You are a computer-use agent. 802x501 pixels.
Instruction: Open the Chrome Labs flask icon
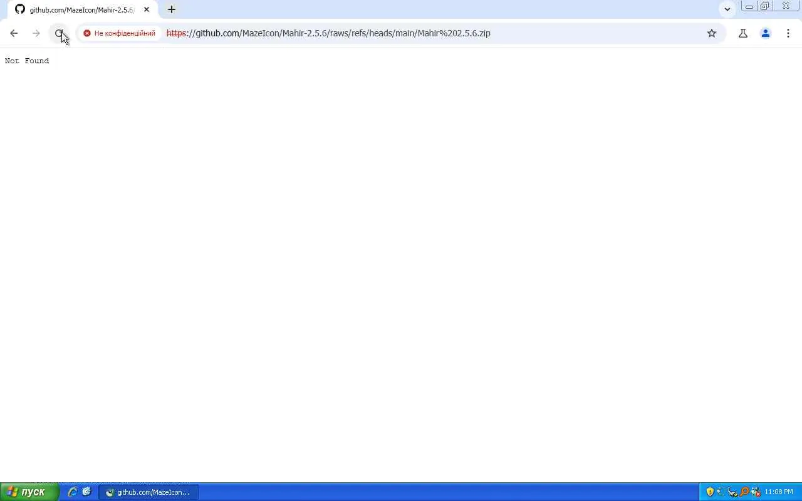click(x=743, y=33)
